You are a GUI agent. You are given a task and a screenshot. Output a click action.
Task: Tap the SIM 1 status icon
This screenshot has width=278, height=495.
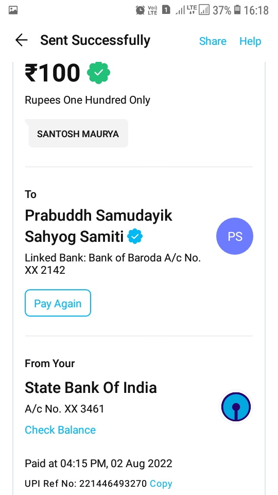(166, 10)
